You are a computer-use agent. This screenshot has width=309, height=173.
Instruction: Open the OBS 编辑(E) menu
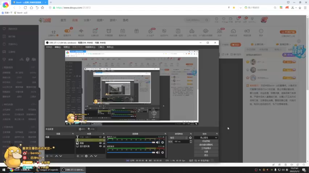tap(58, 47)
